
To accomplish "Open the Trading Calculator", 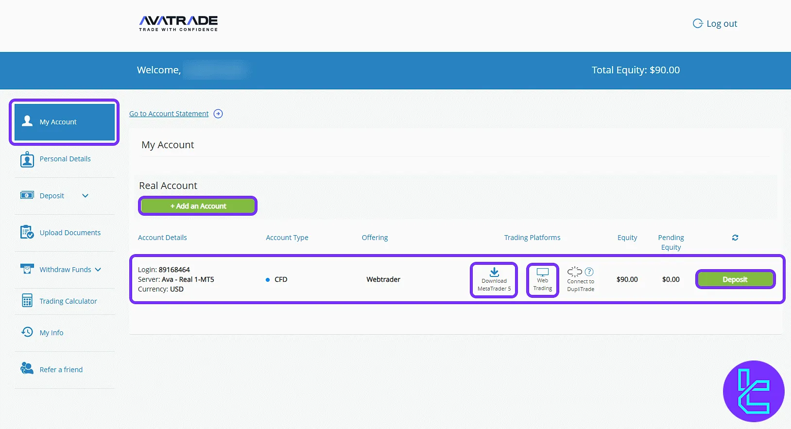I will 68,301.
